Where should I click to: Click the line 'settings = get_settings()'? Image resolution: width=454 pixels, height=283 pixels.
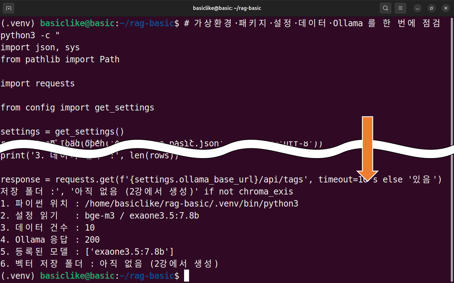click(x=62, y=132)
